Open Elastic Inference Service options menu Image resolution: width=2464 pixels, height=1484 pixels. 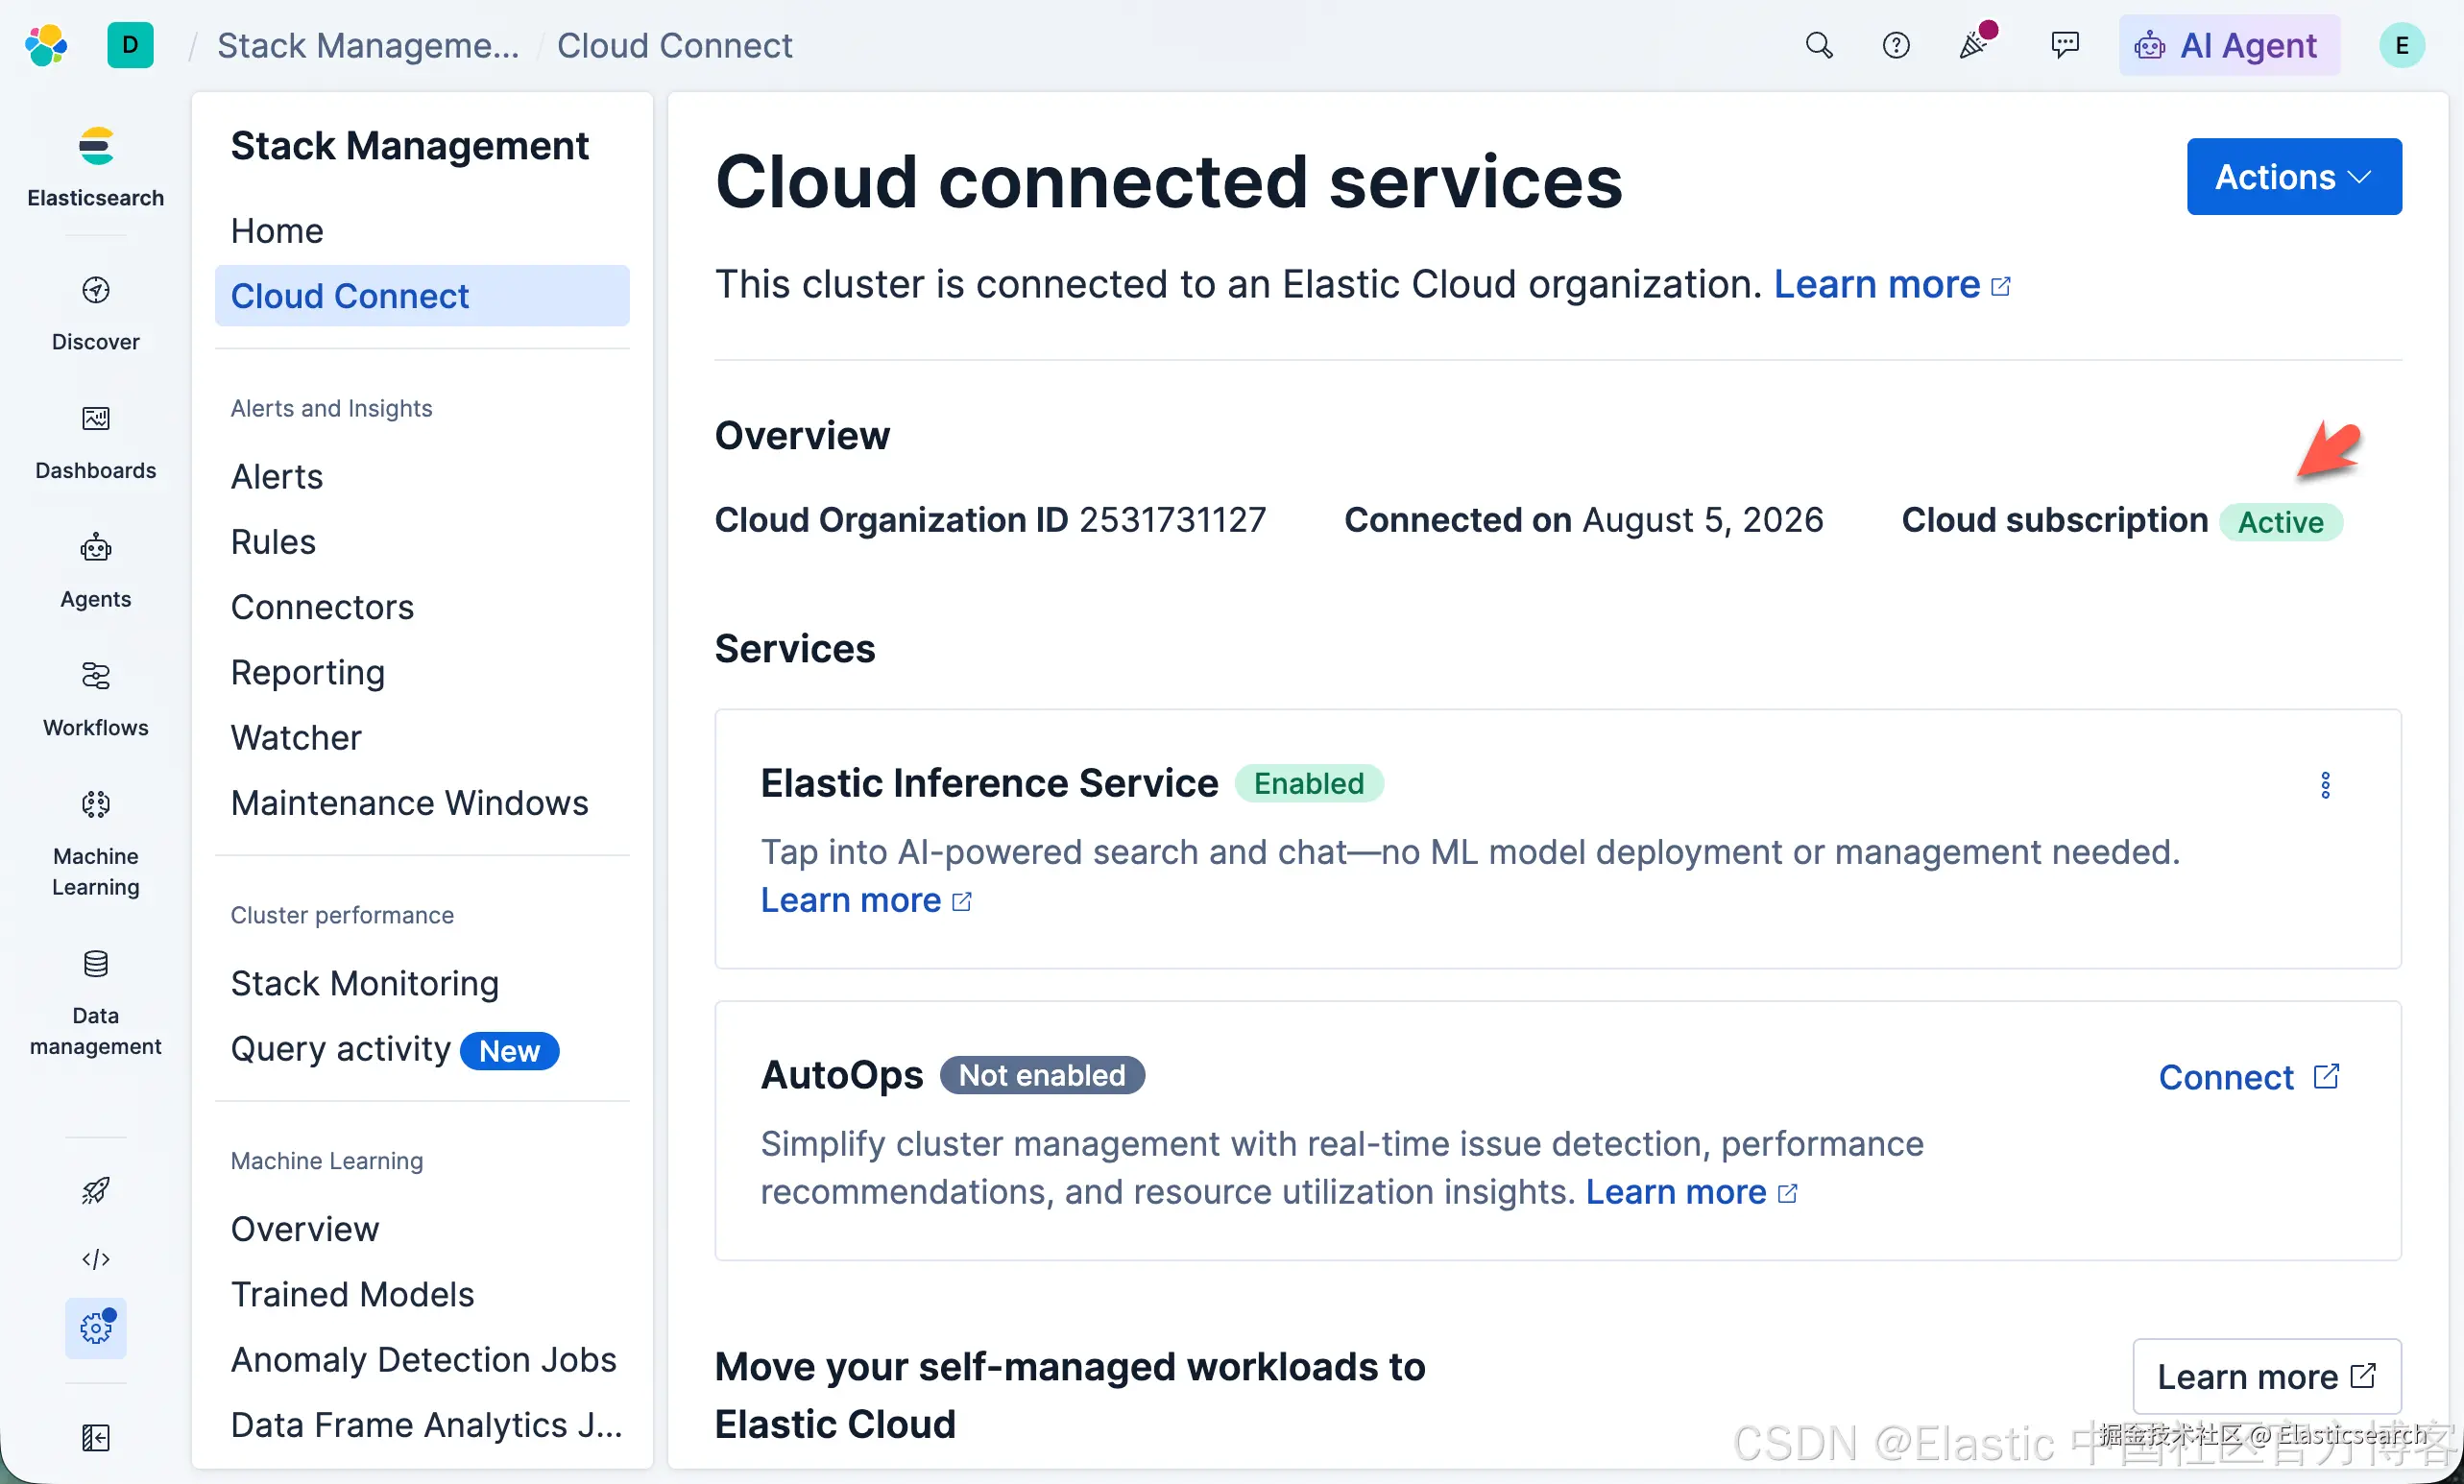tap(2325, 784)
